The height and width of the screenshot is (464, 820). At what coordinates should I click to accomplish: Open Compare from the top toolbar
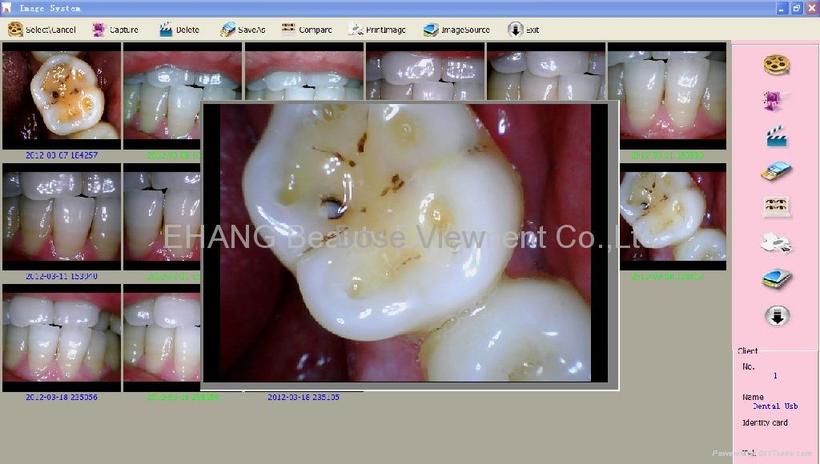307,30
